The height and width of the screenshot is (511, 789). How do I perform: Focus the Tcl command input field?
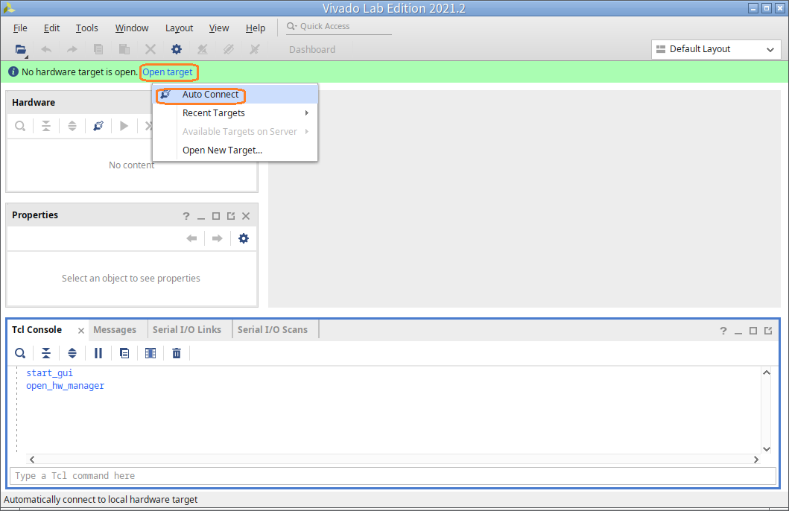[x=393, y=476]
